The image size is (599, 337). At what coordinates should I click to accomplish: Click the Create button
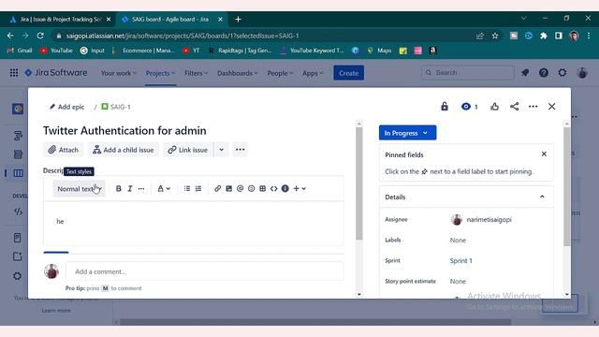point(348,73)
